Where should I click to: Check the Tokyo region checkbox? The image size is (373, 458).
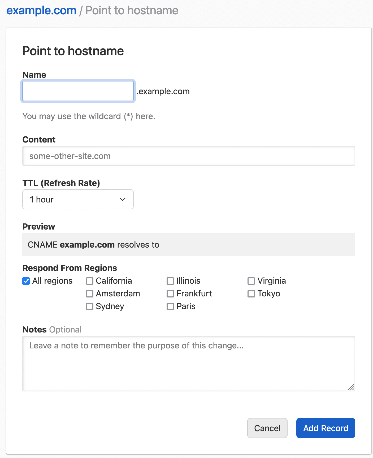click(251, 294)
